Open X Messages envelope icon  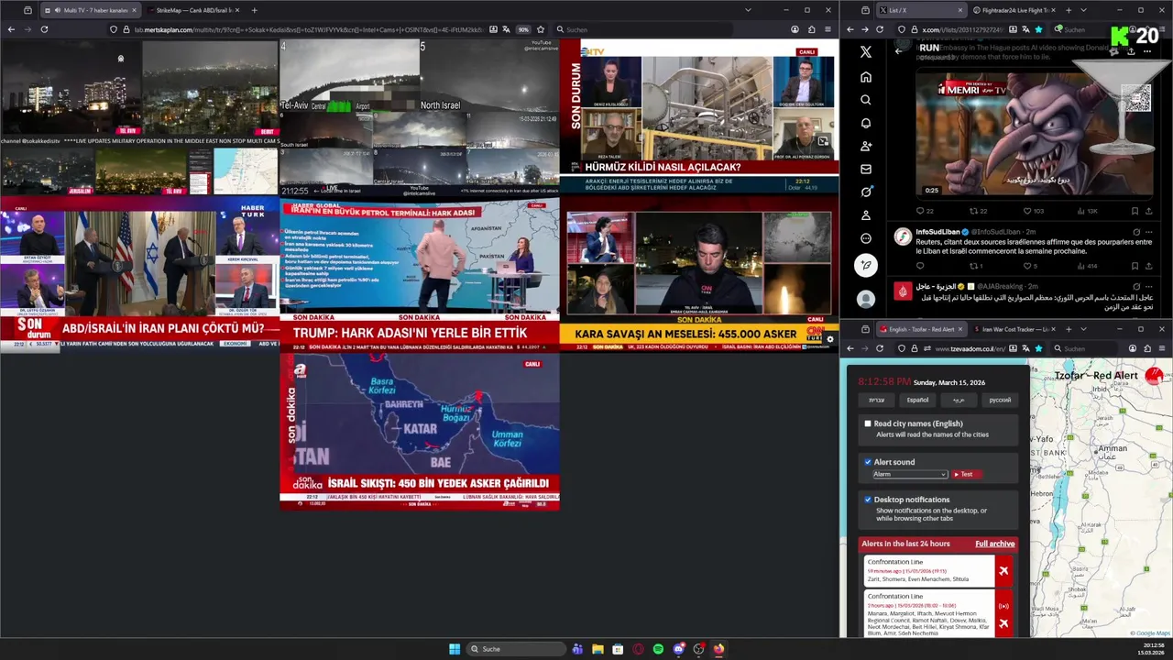(865, 169)
